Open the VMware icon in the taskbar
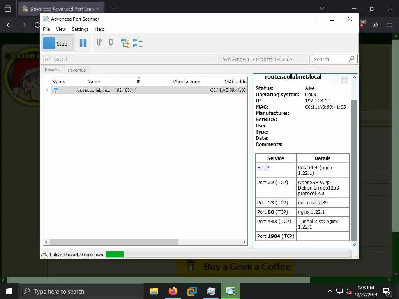Viewport: 399px width, 299px height. click(x=192, y=291)
